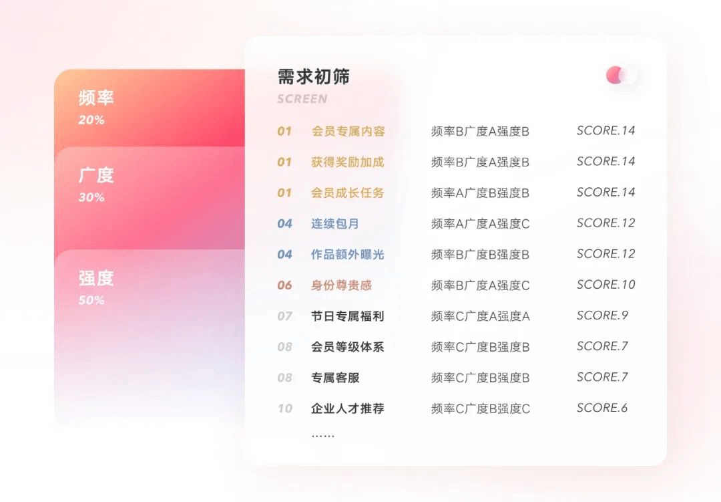The width and height of the screenshot is (721, 502).
Task: Select the 强度 50% card
Action: [x=150, y=338]
